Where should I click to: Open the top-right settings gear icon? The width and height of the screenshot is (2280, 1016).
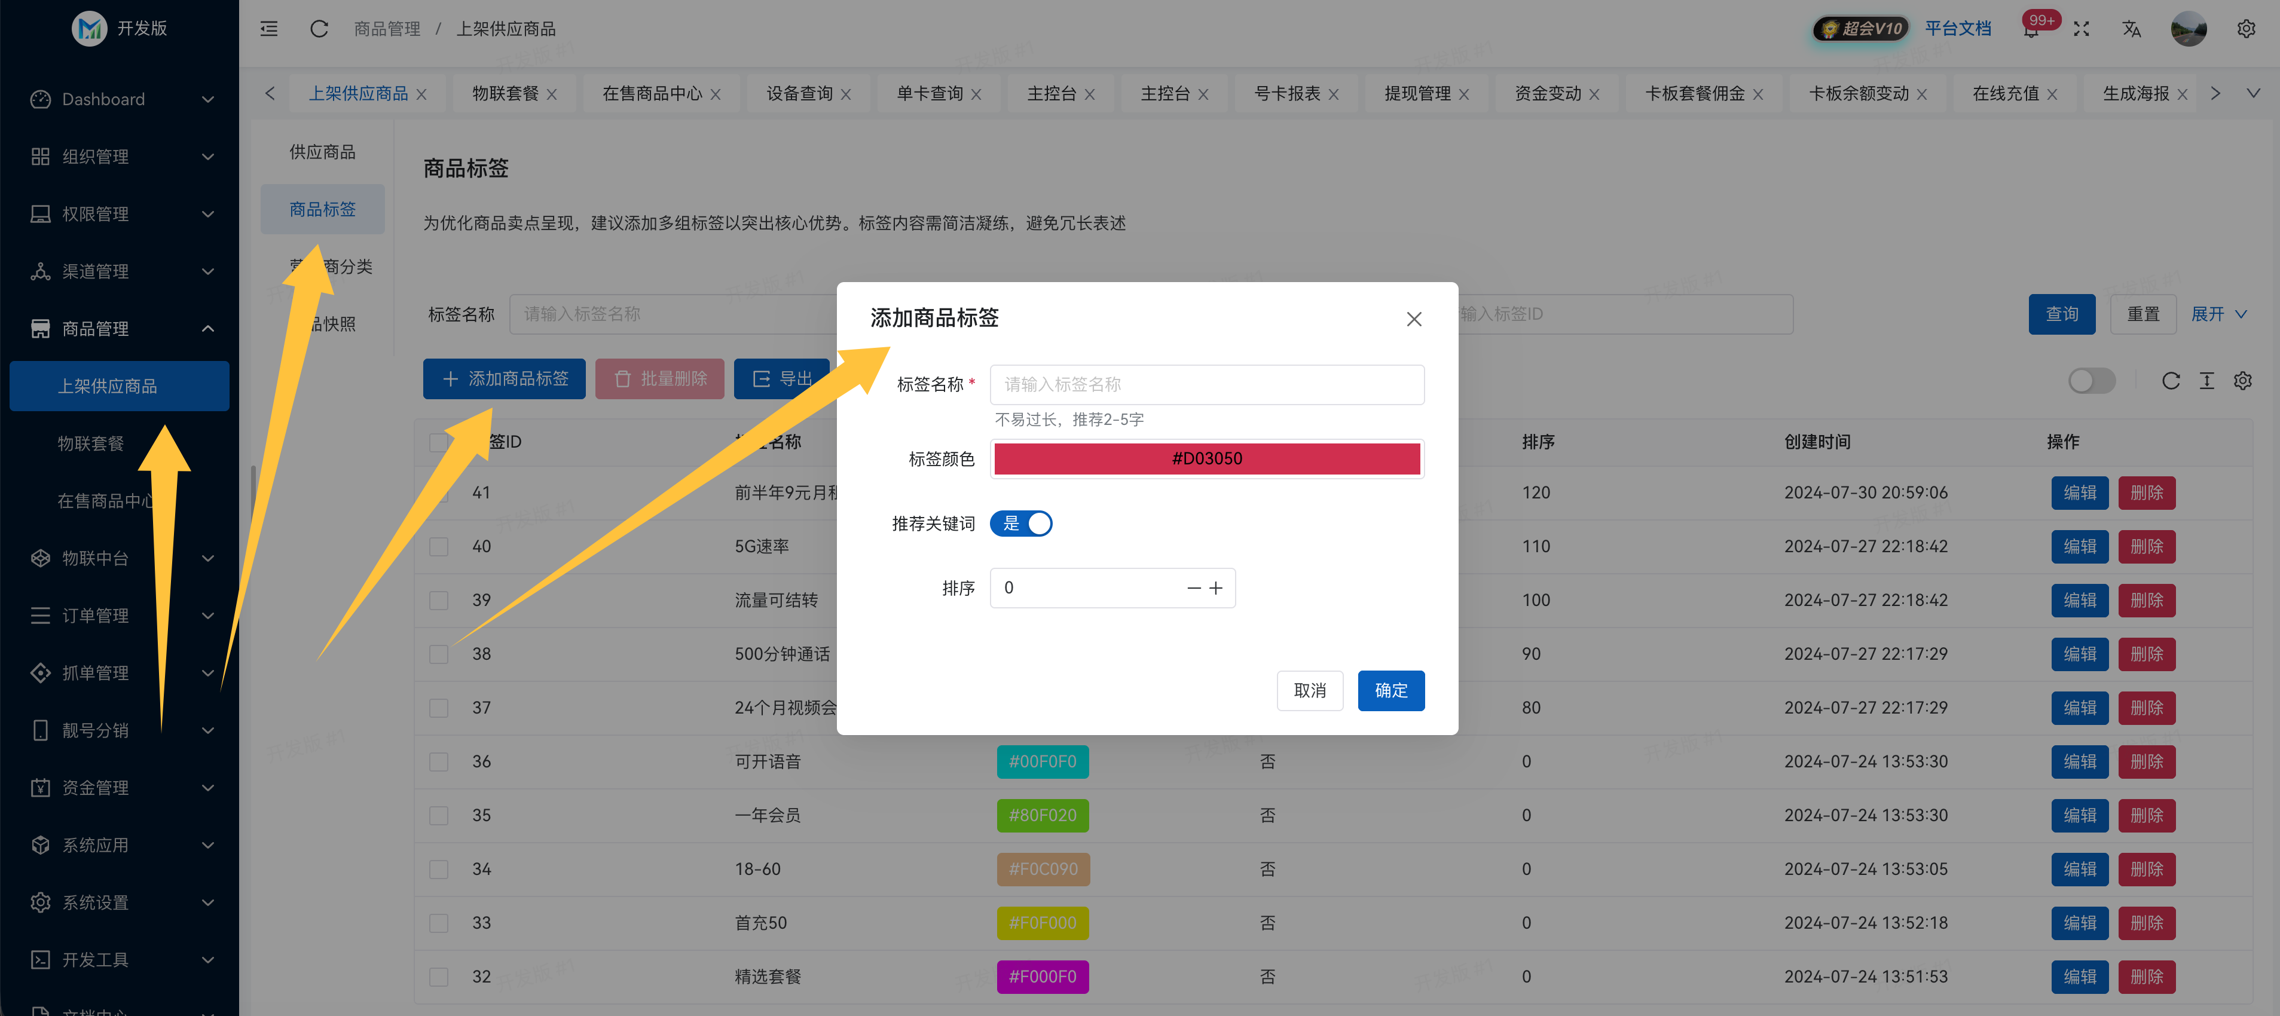tap(2245, 29)
